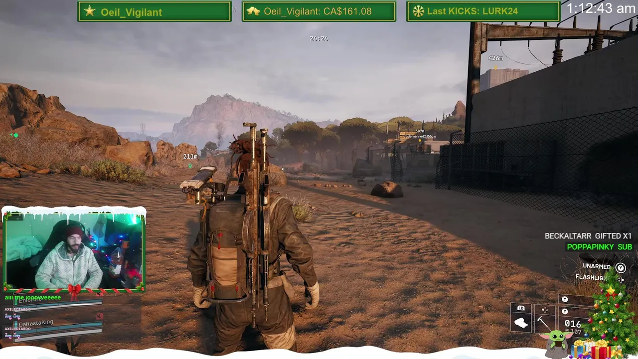This screenshot has width=638, height=359.
Task: Click the 1:12:43 am clock
Action: [601, 8]
